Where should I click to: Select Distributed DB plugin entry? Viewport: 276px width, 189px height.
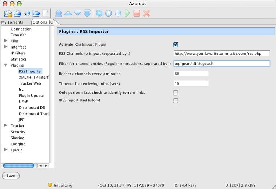pos(32,108)
